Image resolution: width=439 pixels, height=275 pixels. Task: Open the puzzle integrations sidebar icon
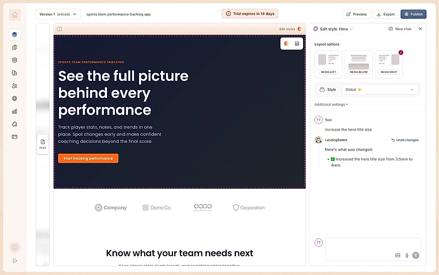pos(15,124)
